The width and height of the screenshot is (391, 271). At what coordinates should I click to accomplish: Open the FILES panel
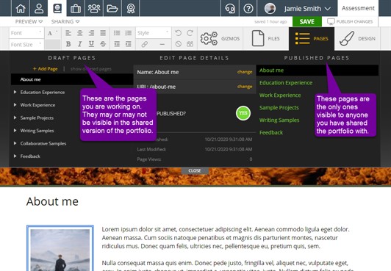click(x=266, y=39)
